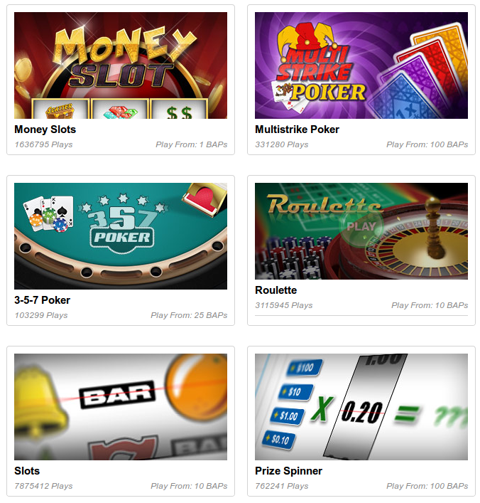
Task: Open the Multi Strike Poker game image
Action: (361, 65)
